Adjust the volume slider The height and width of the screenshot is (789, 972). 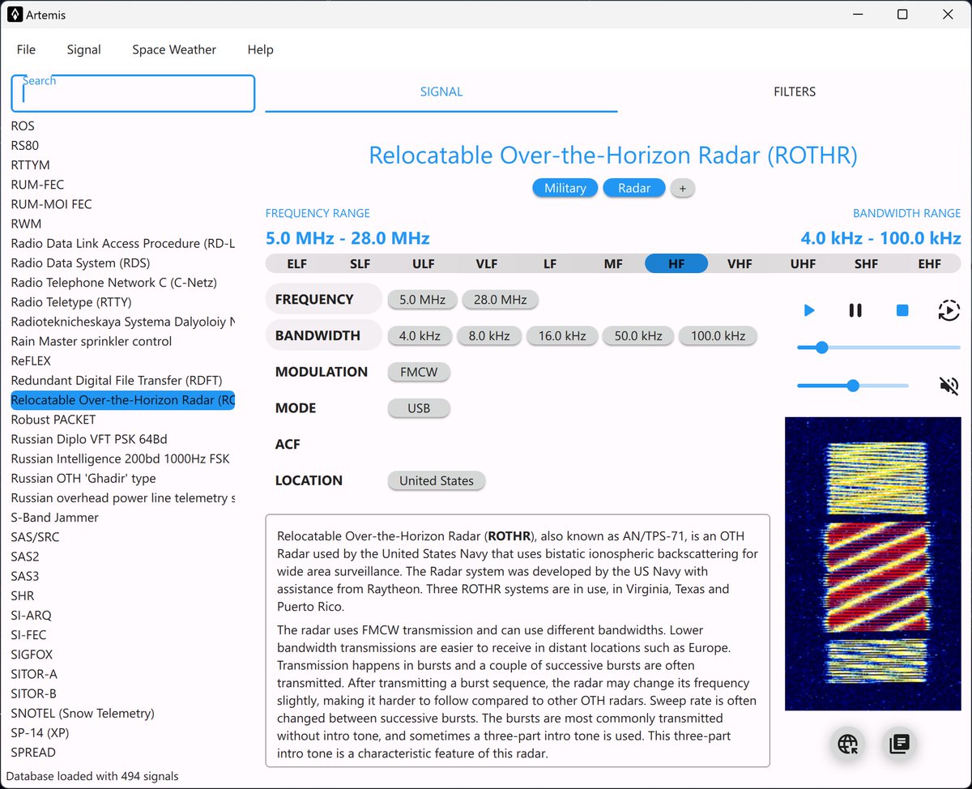[853, 386]
